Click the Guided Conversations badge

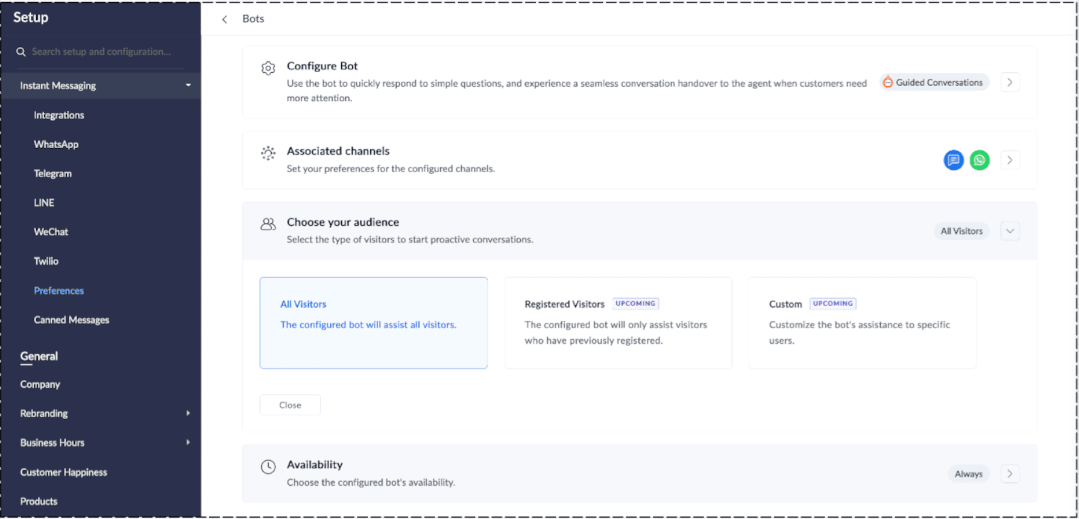tap(934, 82)
